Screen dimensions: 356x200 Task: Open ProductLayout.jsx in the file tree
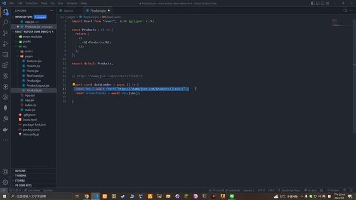click(38, 86)
